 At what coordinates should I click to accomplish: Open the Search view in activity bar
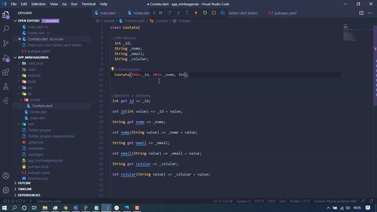pyautogui.click(x=6, y=29)
